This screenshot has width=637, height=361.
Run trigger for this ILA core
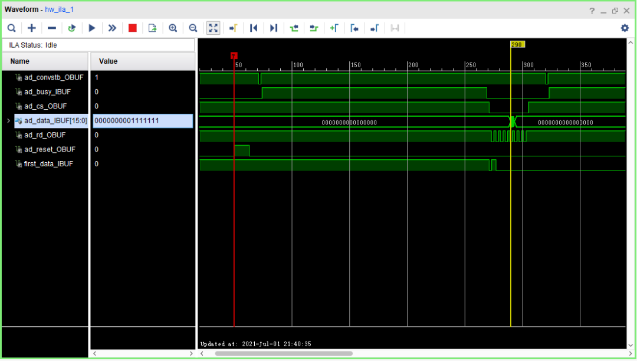92,28
